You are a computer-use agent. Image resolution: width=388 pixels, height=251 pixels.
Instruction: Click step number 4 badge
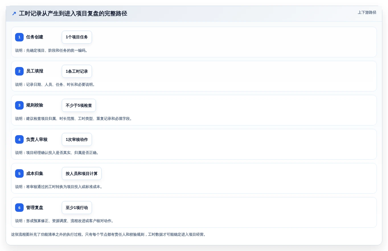coord(19,139)
